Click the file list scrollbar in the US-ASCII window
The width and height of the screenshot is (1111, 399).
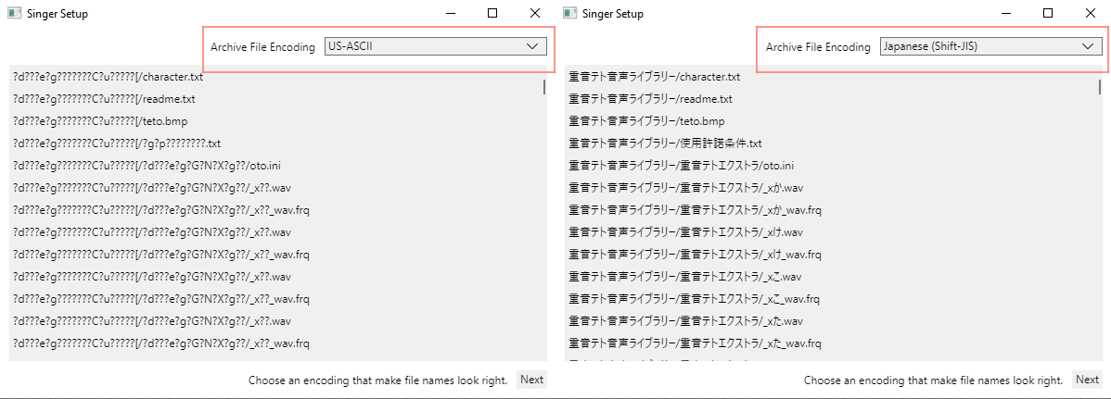pos(544,86)
